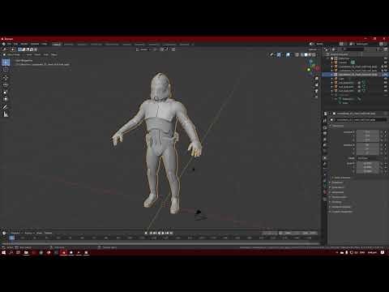Open the Add menu in viewport header
Screen dimensions: 389x292
(x=46, y=54)
